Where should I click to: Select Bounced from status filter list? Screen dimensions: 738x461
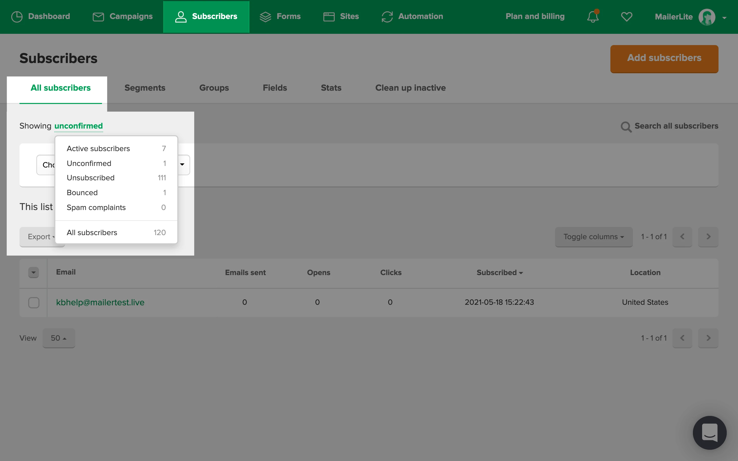82,193
